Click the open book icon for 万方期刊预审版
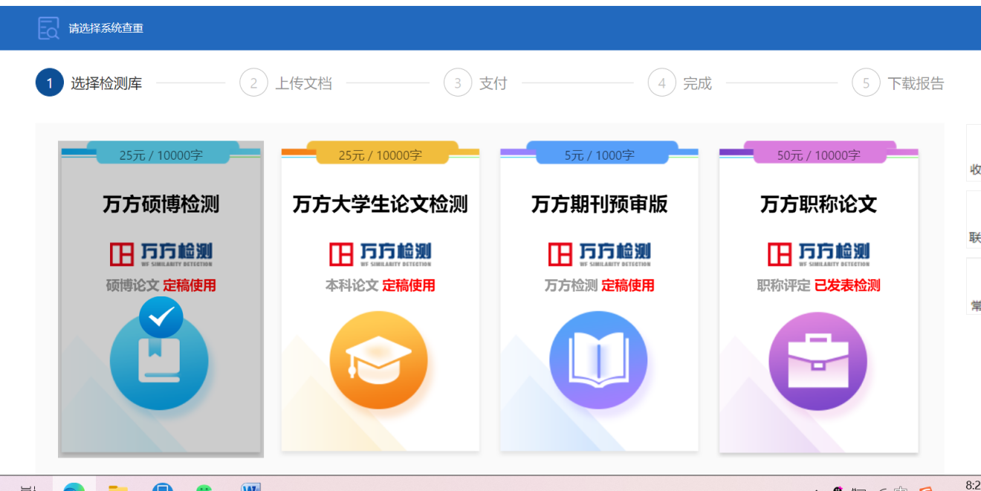 click(x=598, y=360)
